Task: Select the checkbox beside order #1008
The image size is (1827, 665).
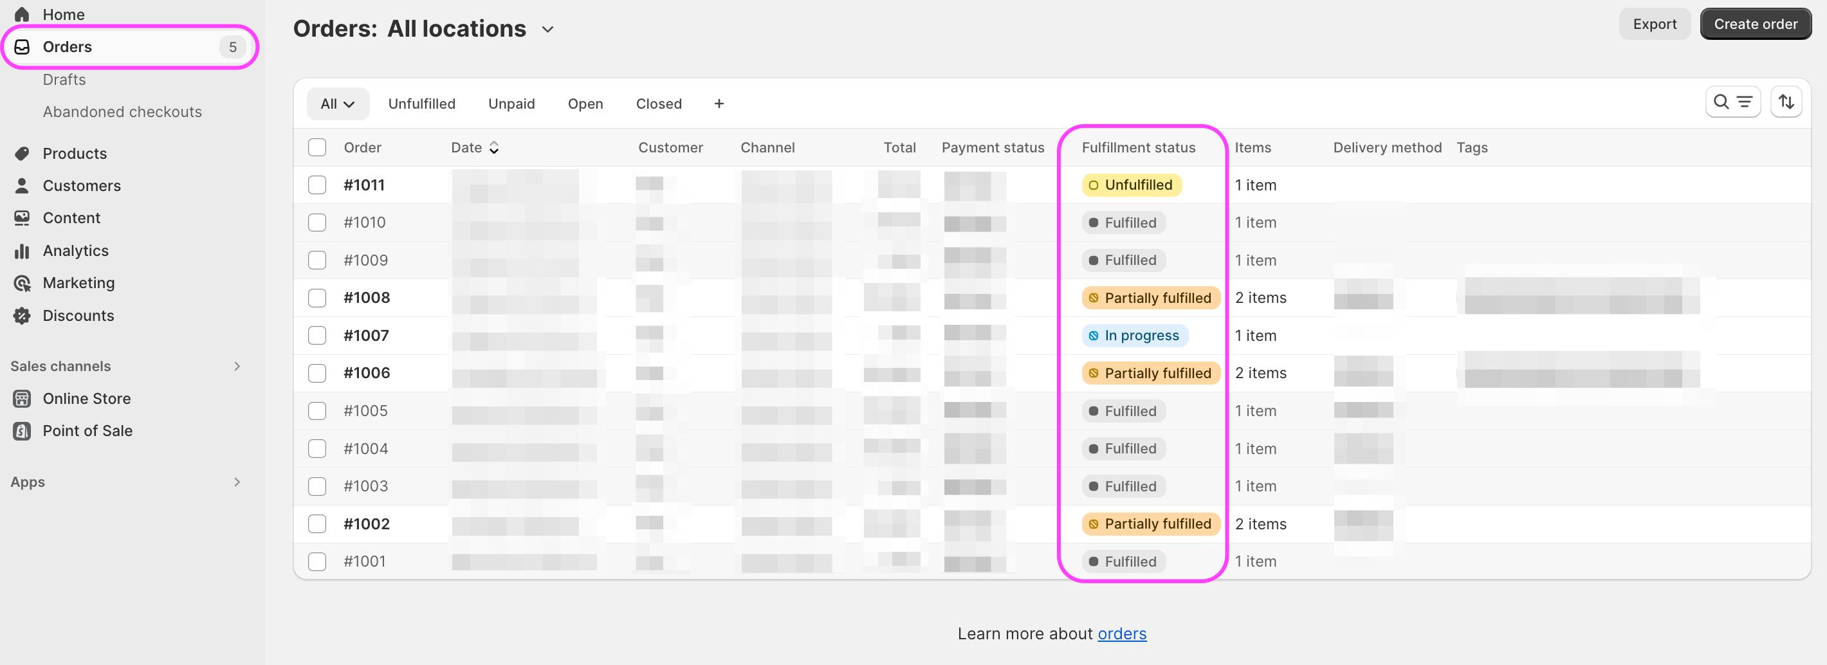Action: [x=317, y=298]
